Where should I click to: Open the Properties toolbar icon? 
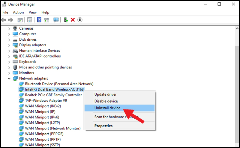(29, 20)
